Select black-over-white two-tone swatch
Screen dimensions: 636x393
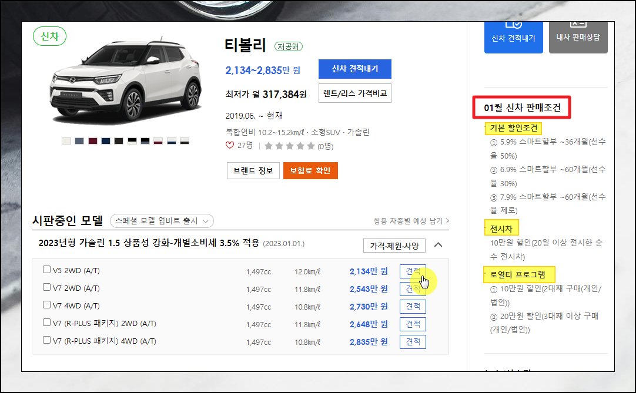click(132, 141)
